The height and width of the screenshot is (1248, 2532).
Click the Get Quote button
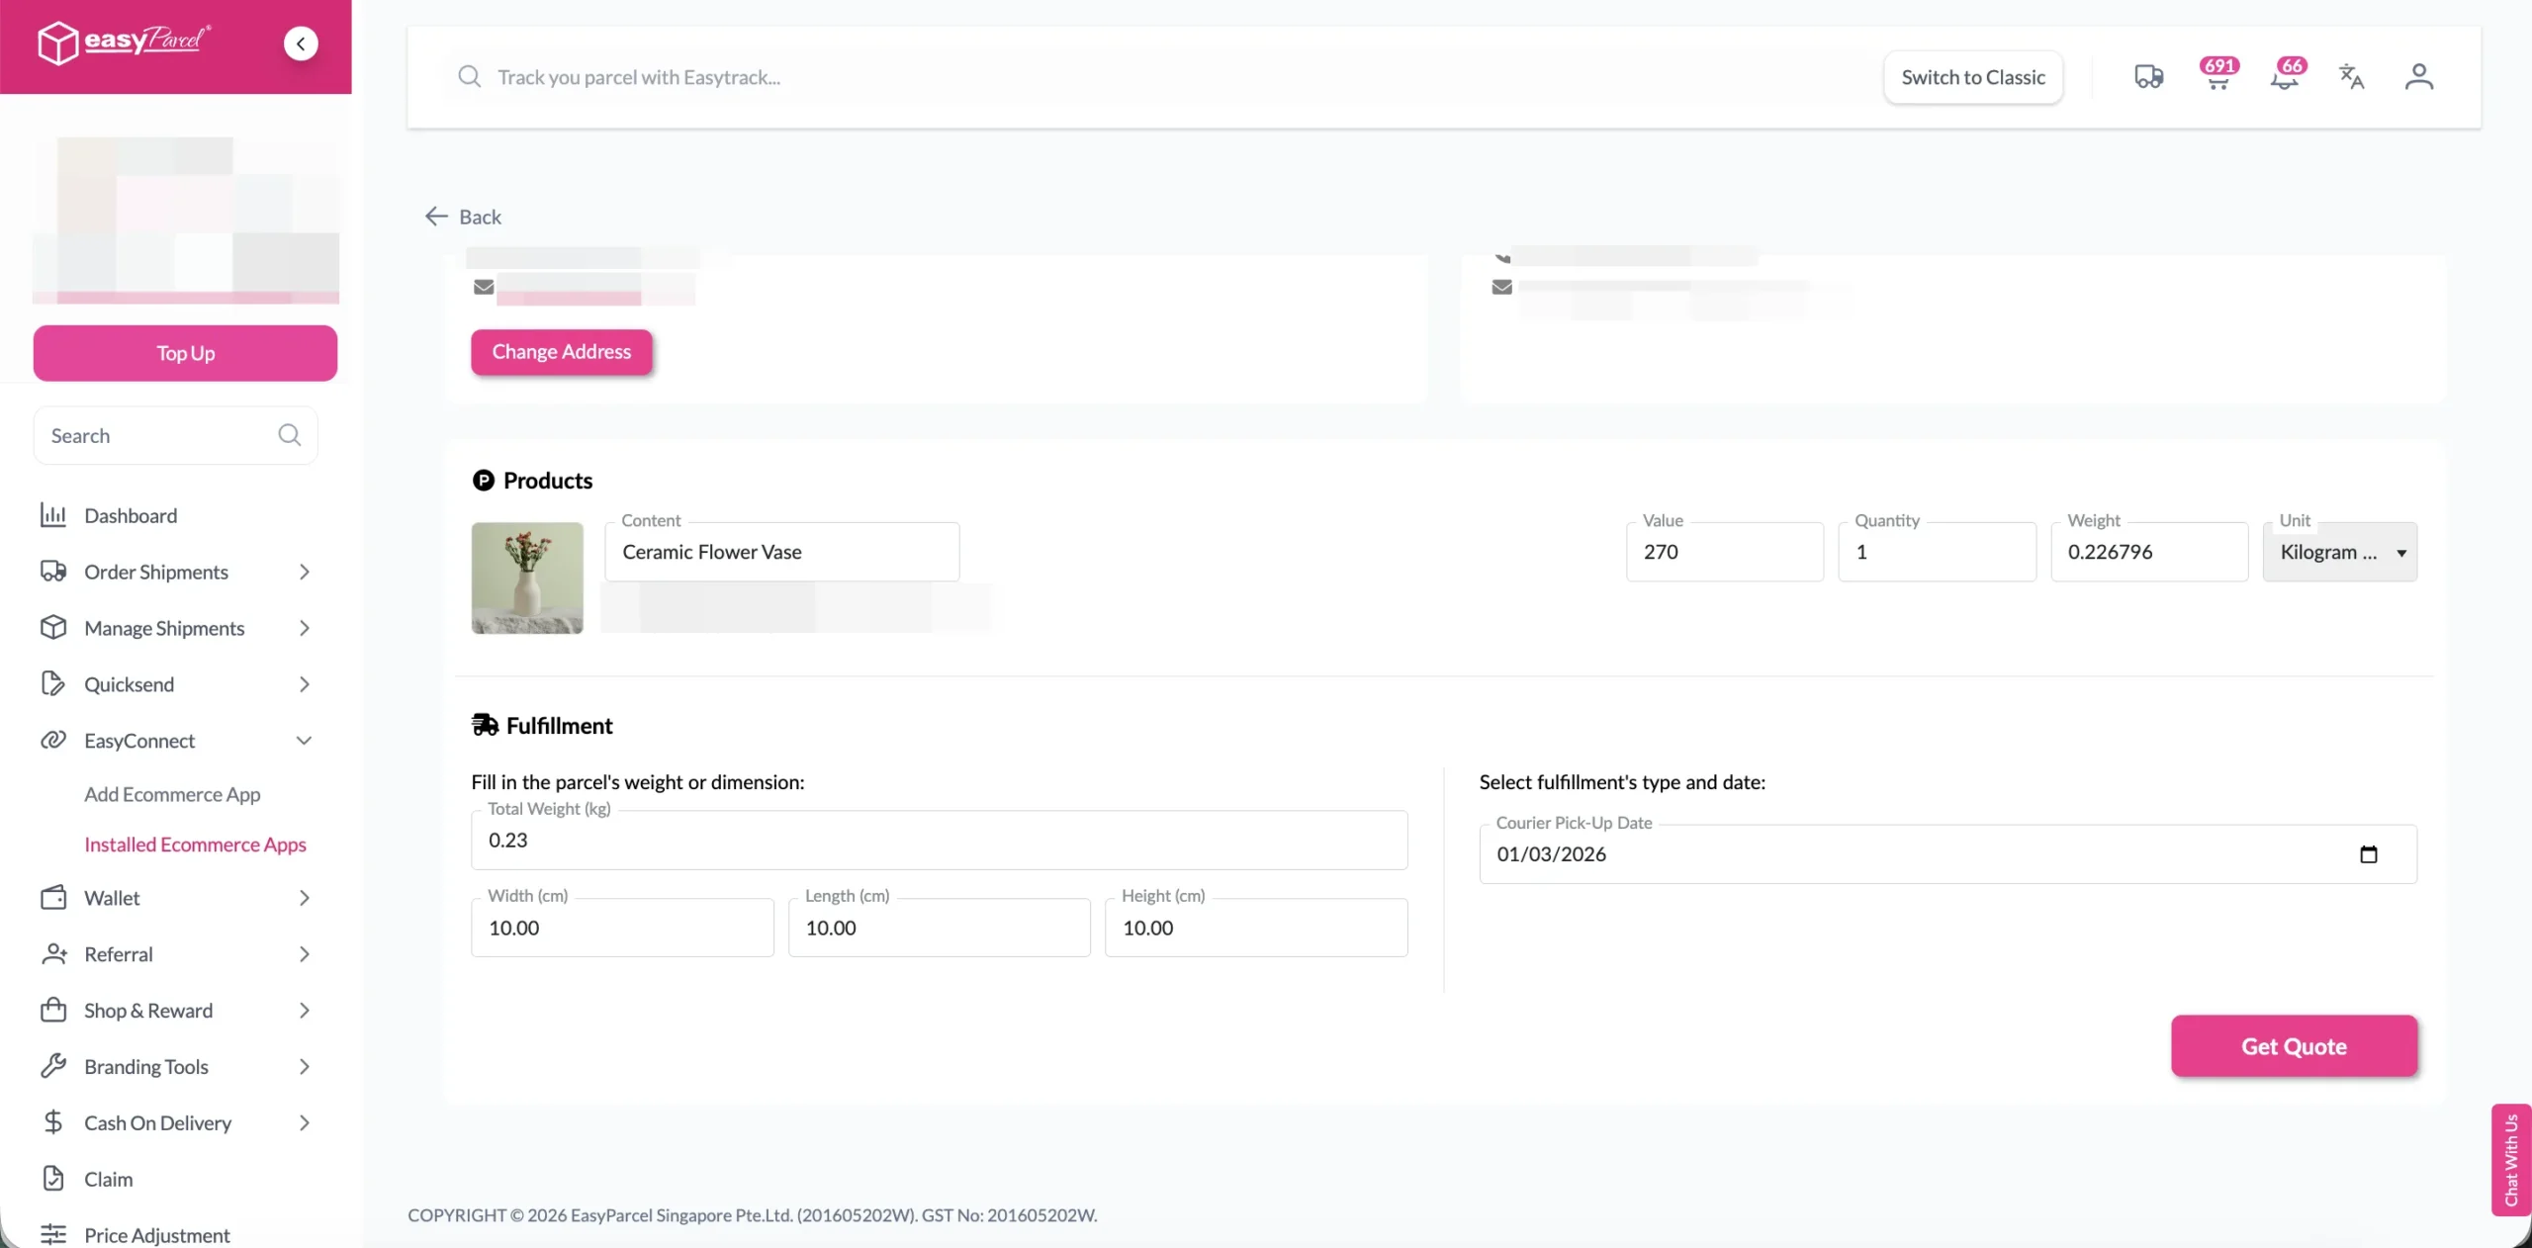tap(2293, 1046)
